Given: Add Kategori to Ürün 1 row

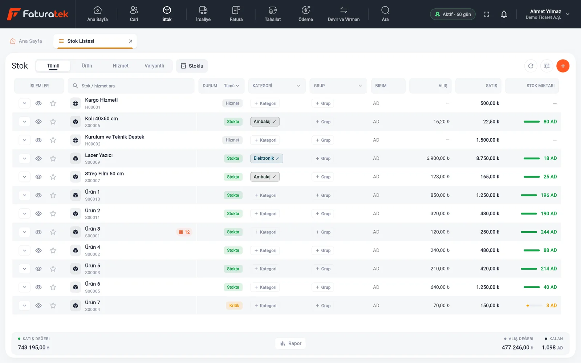Looking at the screenshot, I should pyautogui.click(x=265, y=195).
